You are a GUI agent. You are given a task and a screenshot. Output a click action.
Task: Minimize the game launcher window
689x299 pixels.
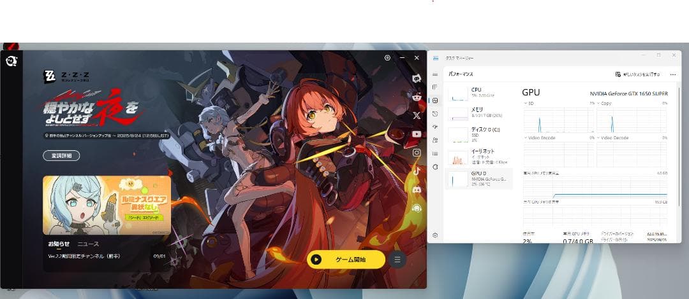pyautogui.click(x=402, y=58)
